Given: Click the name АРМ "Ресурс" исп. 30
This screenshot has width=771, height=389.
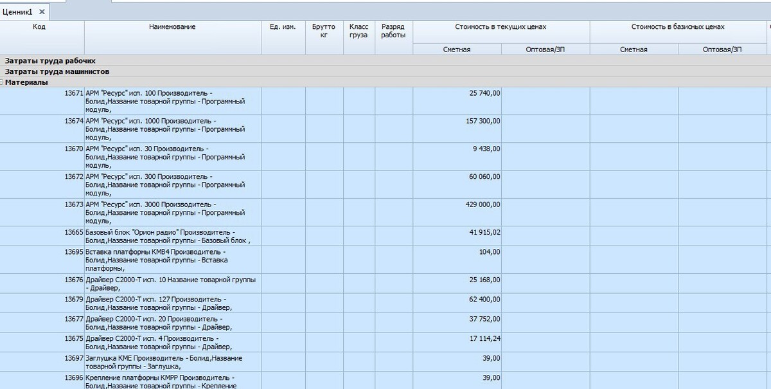Looking at the screenshot, I should [x=120, y=149].
